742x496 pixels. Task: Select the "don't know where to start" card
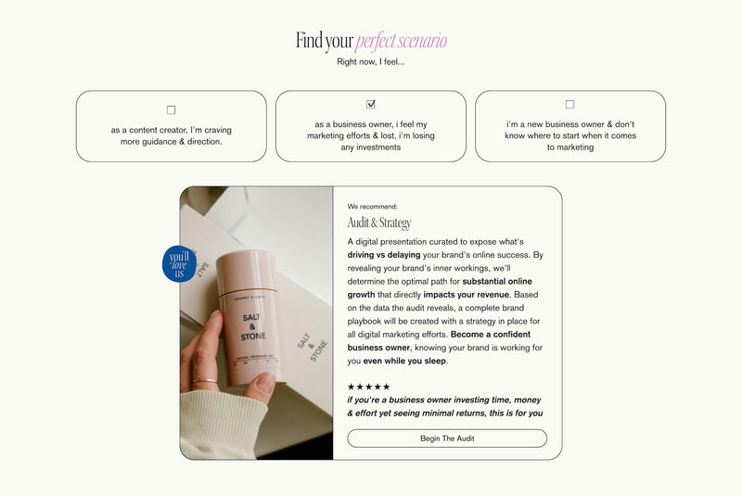pyautogui.click(x=570, y=126)
